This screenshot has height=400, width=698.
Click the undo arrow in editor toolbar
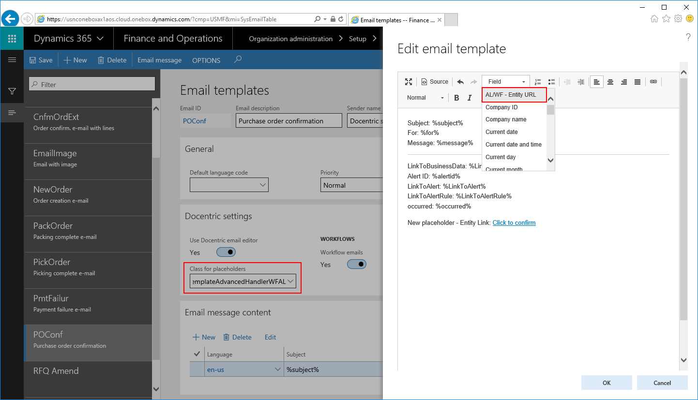(460, 82)
